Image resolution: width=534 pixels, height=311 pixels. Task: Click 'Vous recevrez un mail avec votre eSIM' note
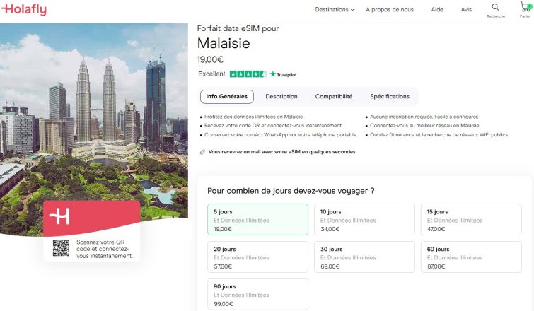point(282,152)
